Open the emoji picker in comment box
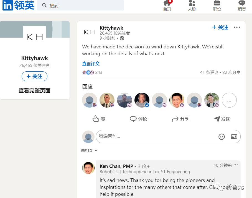252x198 pixels. (222, 137)
